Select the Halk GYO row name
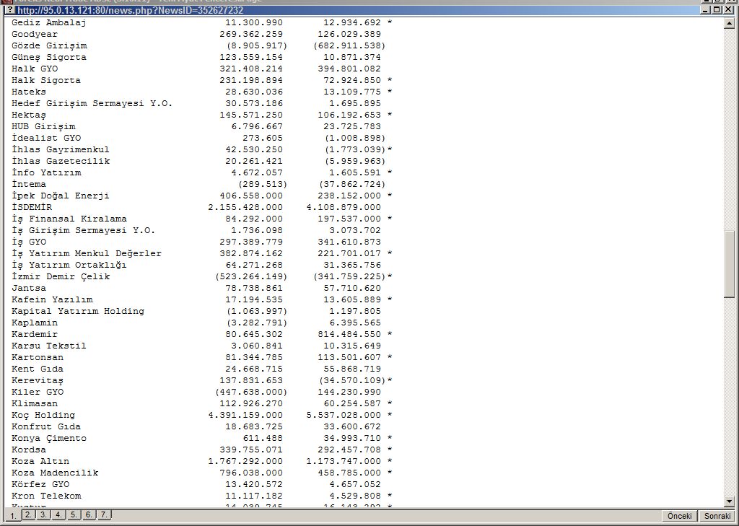Viewport: 739px width, 526px height. [35, 69]
